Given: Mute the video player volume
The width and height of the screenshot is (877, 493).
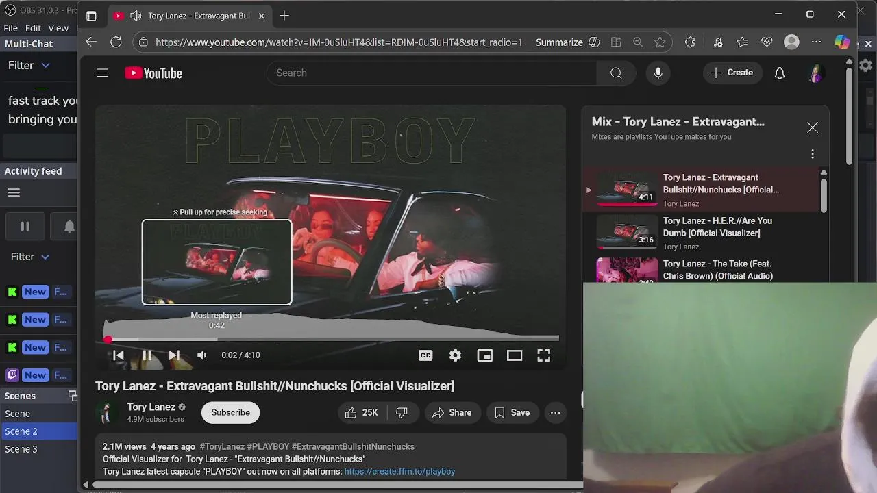Looking at the screenshot, I should (x=201, y=355).
